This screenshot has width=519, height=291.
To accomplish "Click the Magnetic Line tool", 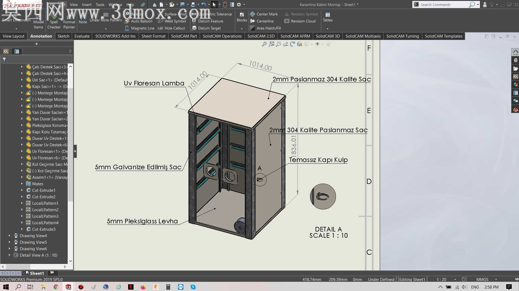I will [x=140, y=28].
